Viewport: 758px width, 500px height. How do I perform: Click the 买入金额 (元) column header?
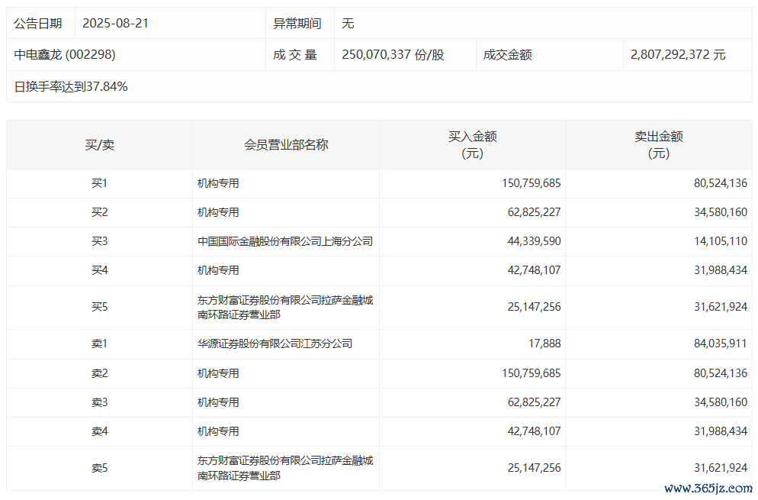pyautogui.click(x=472, y=145)
